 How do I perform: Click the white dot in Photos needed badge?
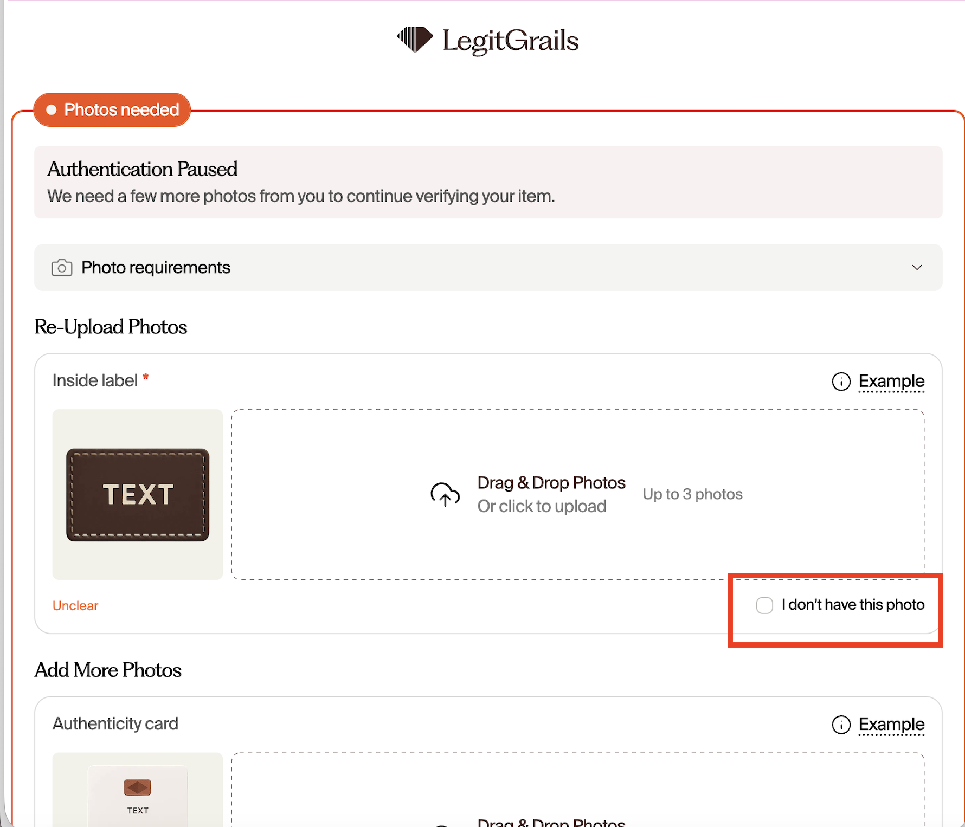point(52,110)
